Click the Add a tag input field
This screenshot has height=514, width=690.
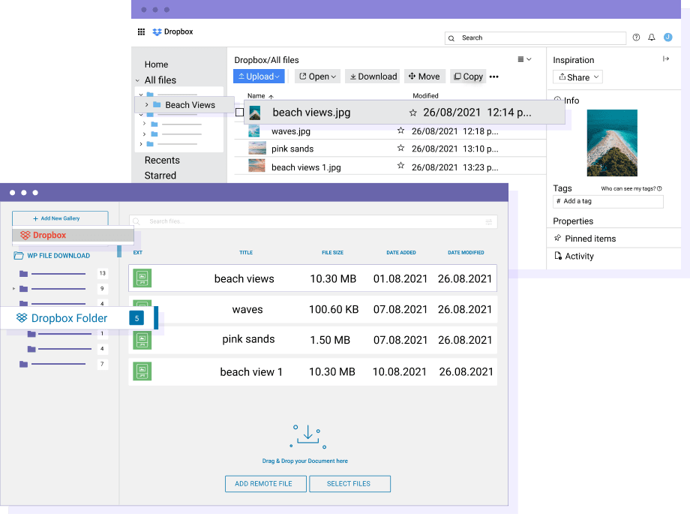click(x=607, y=201)
